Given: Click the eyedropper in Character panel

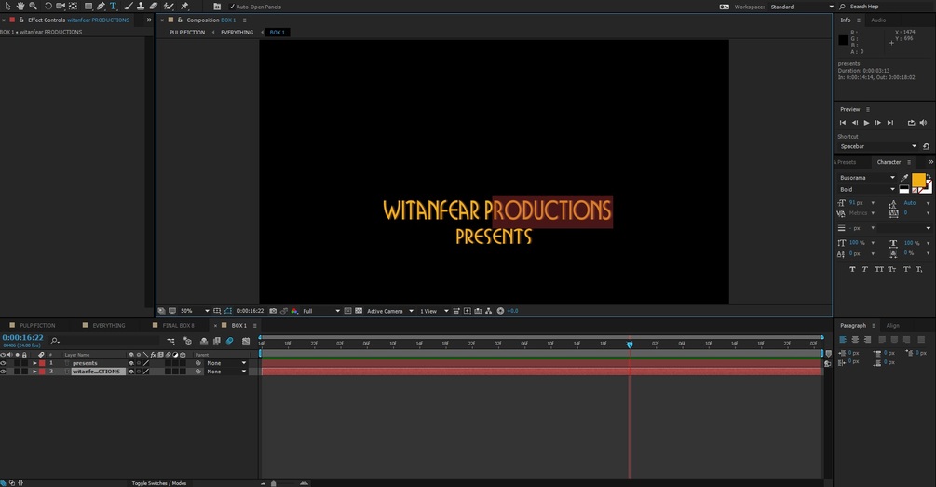Looking at the screenshot, I should tap(904, 178).
